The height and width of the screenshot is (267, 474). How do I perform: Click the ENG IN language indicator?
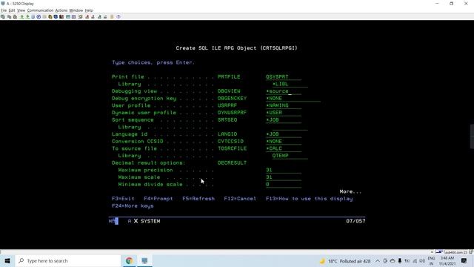point(431,261)
